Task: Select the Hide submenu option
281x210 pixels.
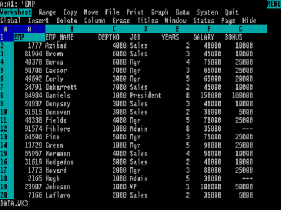Action: pyautogui.click(x=249, y=21)
